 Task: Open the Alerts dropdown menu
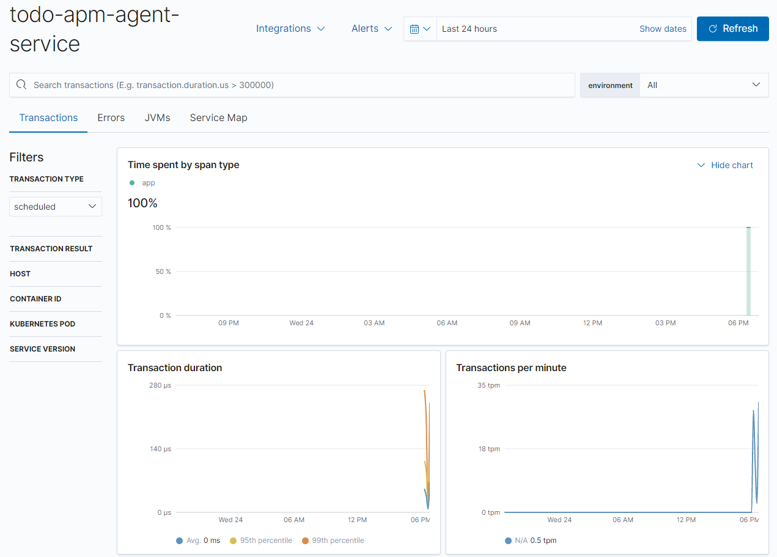[372, 29]
